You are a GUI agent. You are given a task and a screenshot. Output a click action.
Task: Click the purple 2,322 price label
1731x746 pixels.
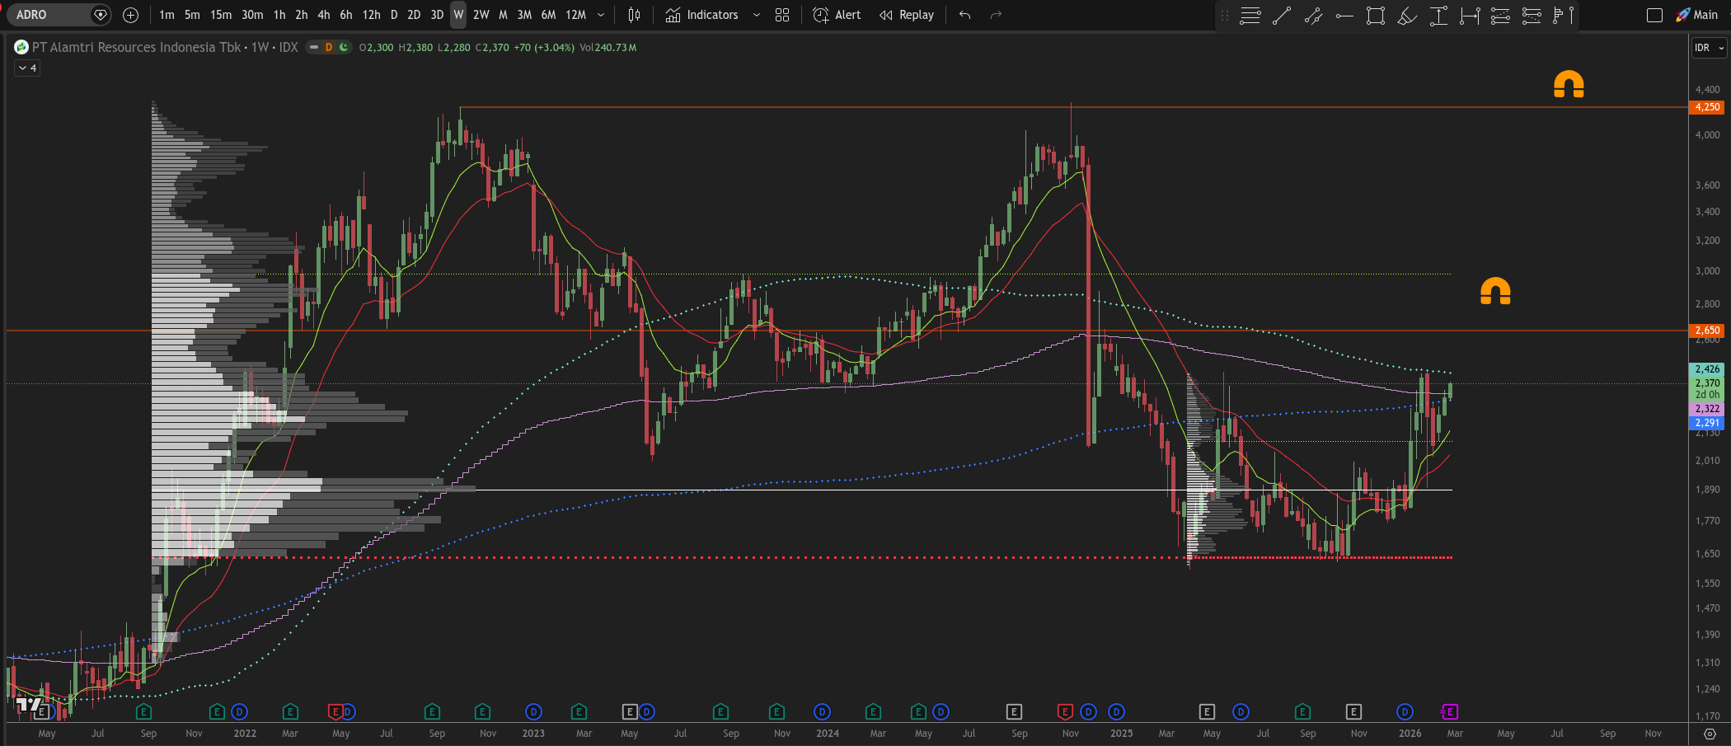coord(1706,409)
